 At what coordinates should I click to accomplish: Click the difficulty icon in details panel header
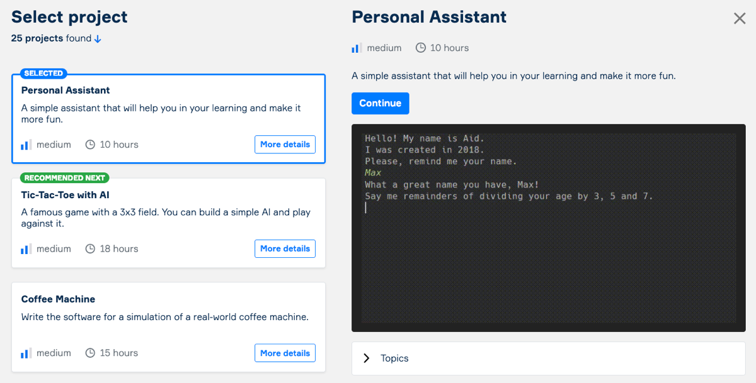[x=357, y=48]
